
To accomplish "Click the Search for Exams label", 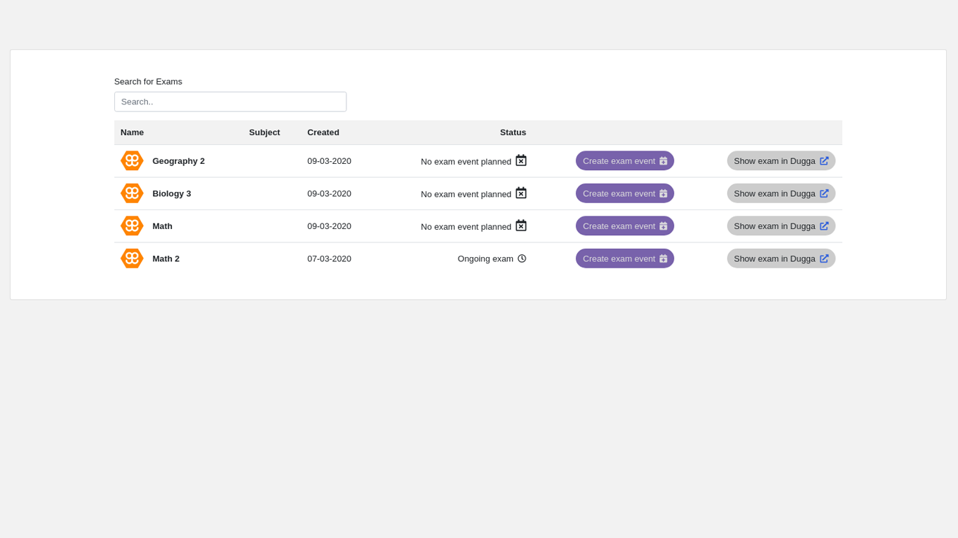I will coord(148,81).
